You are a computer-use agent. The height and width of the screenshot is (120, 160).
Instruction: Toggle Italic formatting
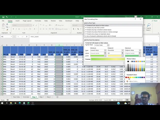[16, 29]
